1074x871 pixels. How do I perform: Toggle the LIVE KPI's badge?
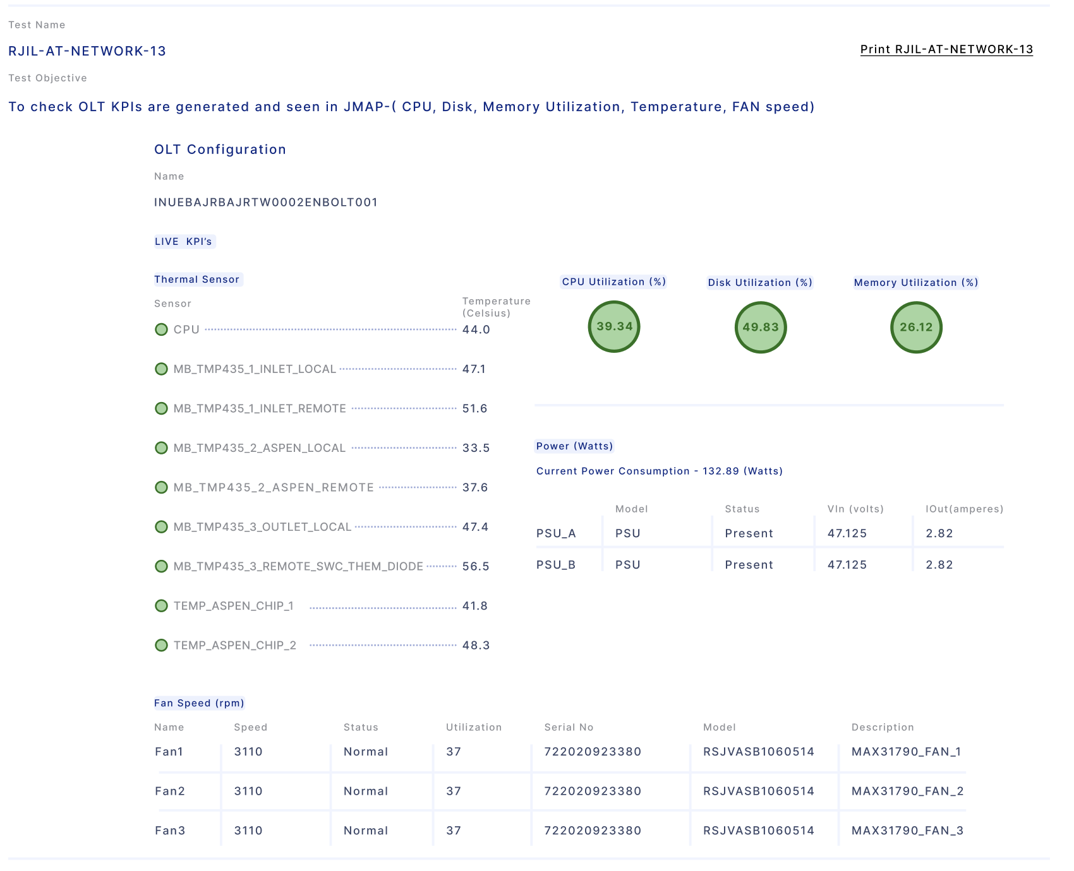(183, 241)
